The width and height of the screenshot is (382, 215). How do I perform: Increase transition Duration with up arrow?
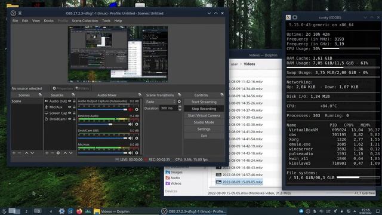point(180,107)
